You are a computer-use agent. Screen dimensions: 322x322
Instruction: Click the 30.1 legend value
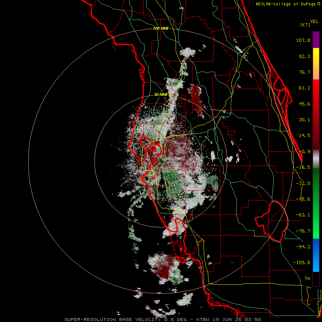(304, 120)
